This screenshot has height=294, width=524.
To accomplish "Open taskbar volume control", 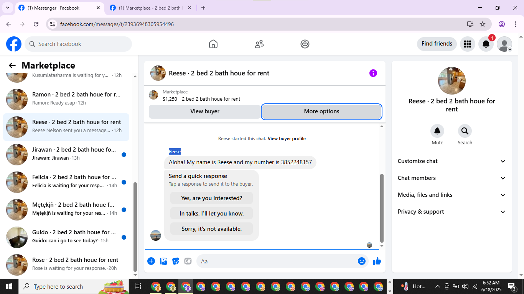I will [465, 286].
